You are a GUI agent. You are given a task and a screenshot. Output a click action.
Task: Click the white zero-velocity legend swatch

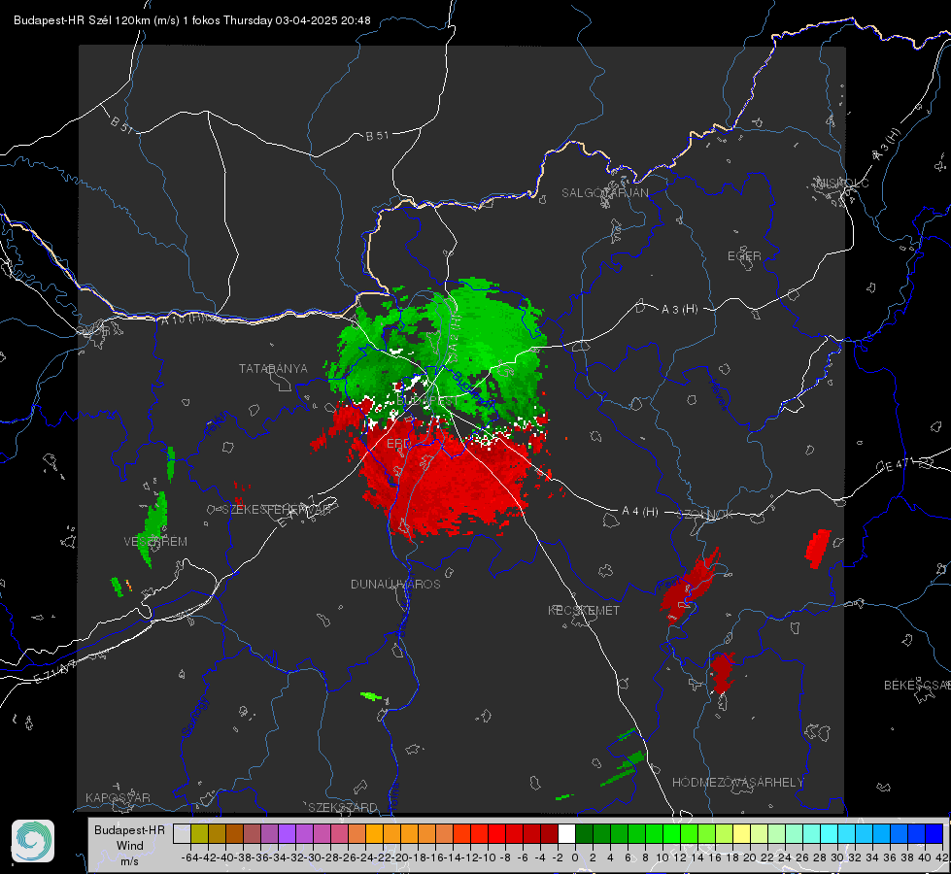pos(566,833)
